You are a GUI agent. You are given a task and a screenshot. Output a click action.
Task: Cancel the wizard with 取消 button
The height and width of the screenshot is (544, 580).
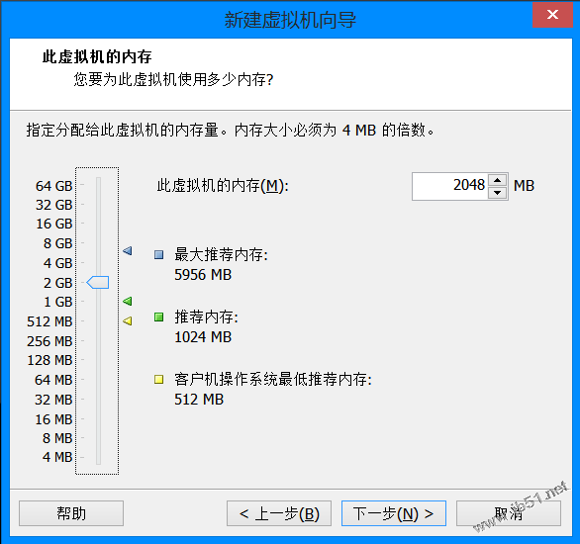coord(509,513)
